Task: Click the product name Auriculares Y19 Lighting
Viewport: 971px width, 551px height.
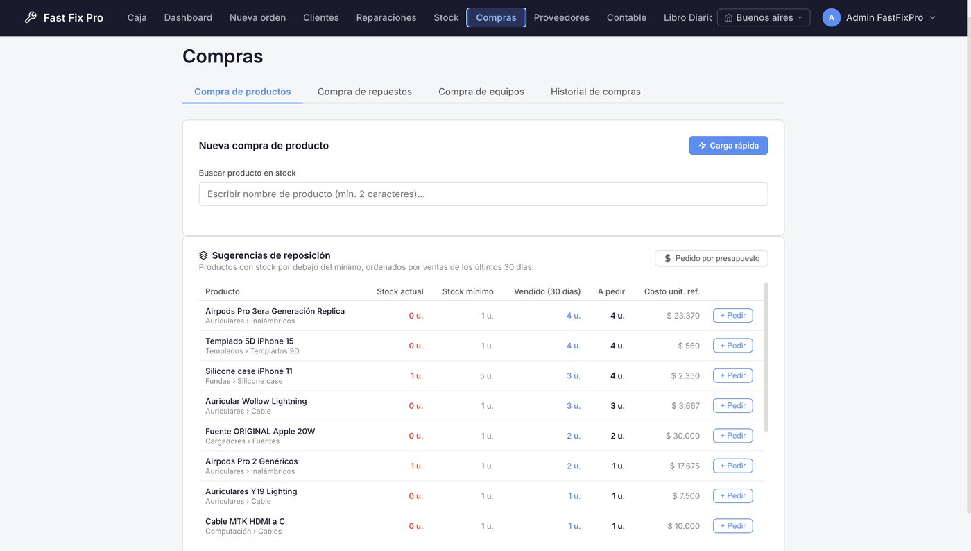Action: pyautogui.click(x=251, y=491)
